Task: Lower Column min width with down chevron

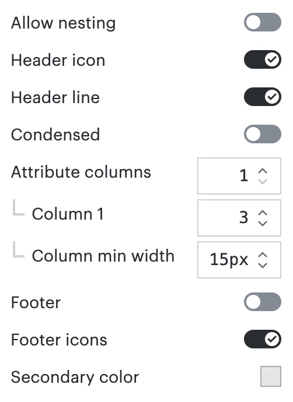Action: [263, 265]
